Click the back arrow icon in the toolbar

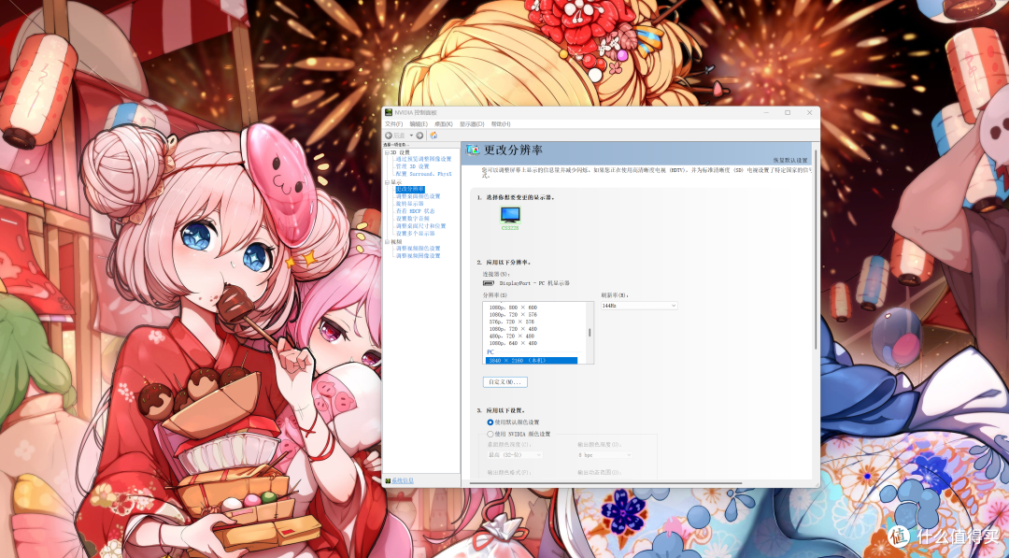pyautogui.click(x=389, y=136)
